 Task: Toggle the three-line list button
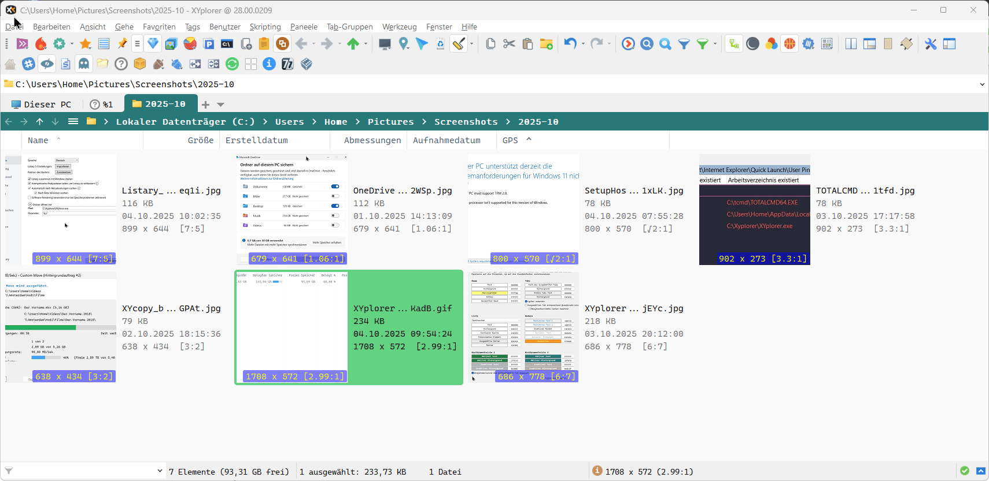[x=137, y=44]
